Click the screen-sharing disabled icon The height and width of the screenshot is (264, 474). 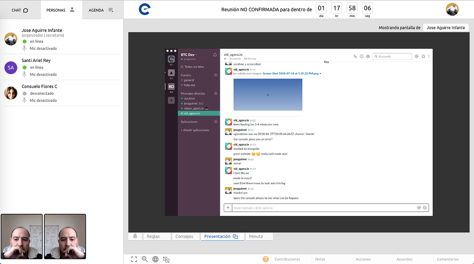point(166,259)
